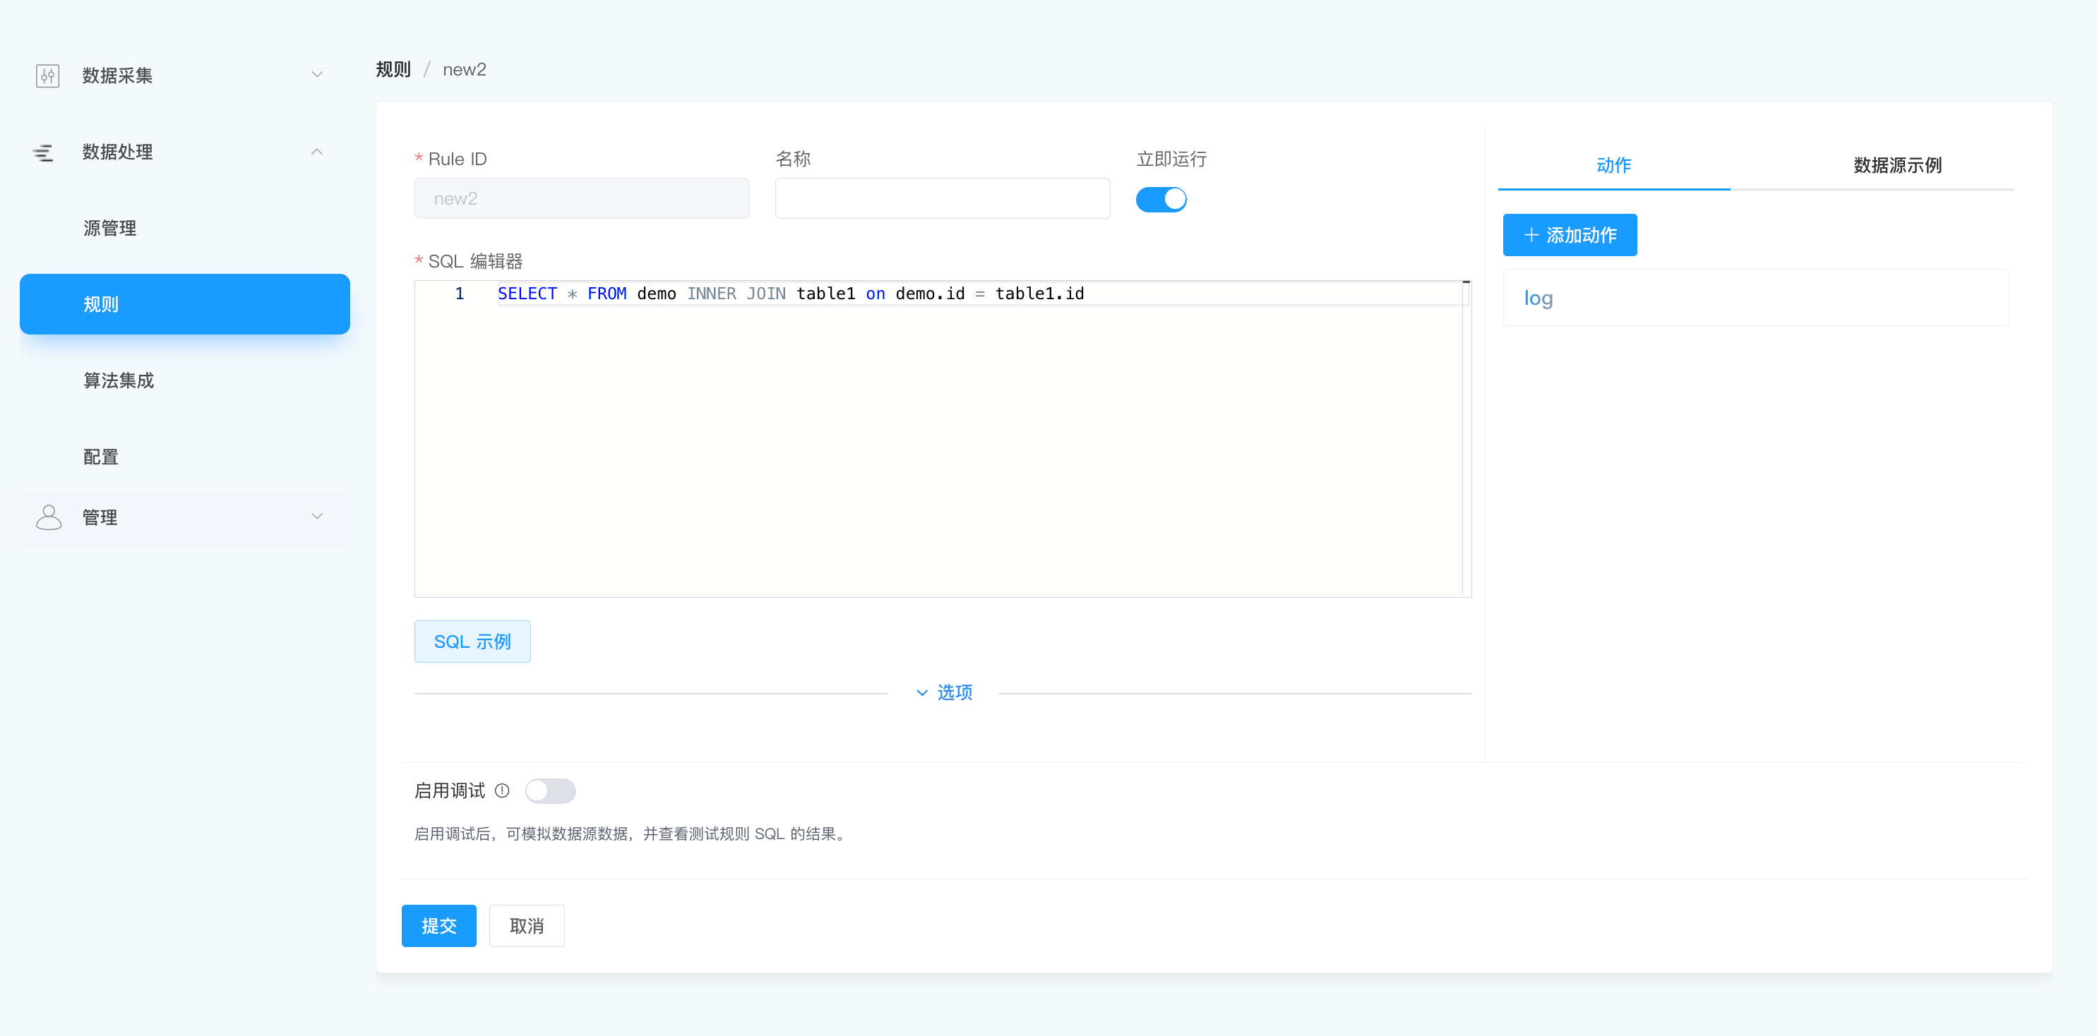Open the SQL 示例 examples button
This screenshot has width=2097, height=1036.
coord(472,642)
